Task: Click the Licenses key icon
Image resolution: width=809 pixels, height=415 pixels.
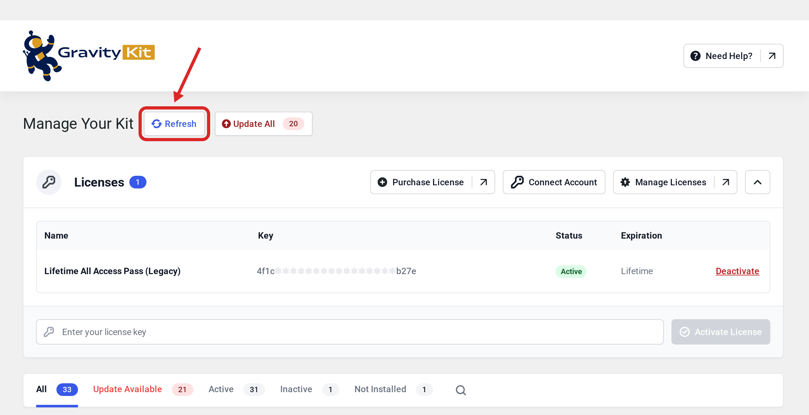Action: (49, 182)
